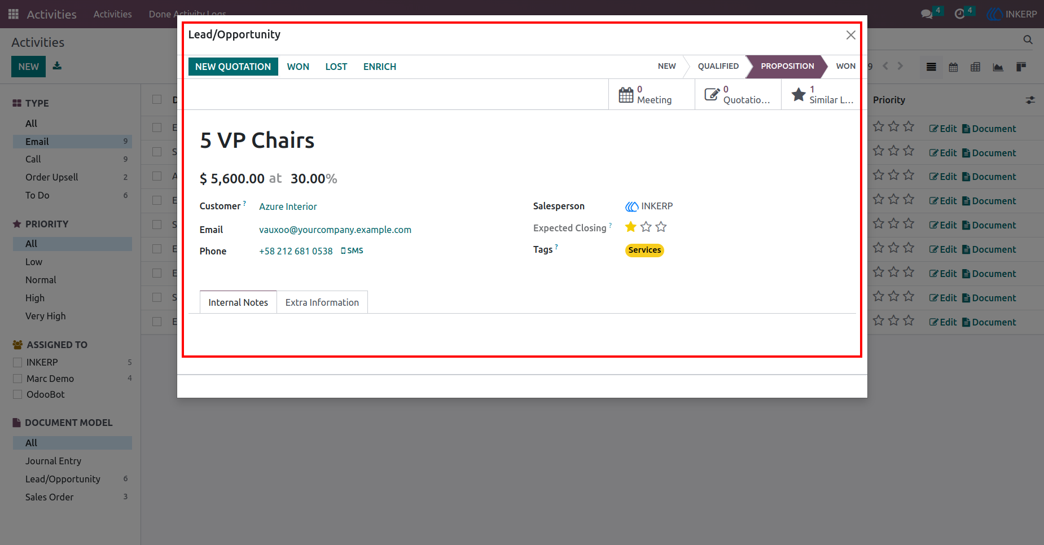This screenshot has width=1044, height=545.
Task: Tick the second list row checkbox
Action: coord(157,152)
